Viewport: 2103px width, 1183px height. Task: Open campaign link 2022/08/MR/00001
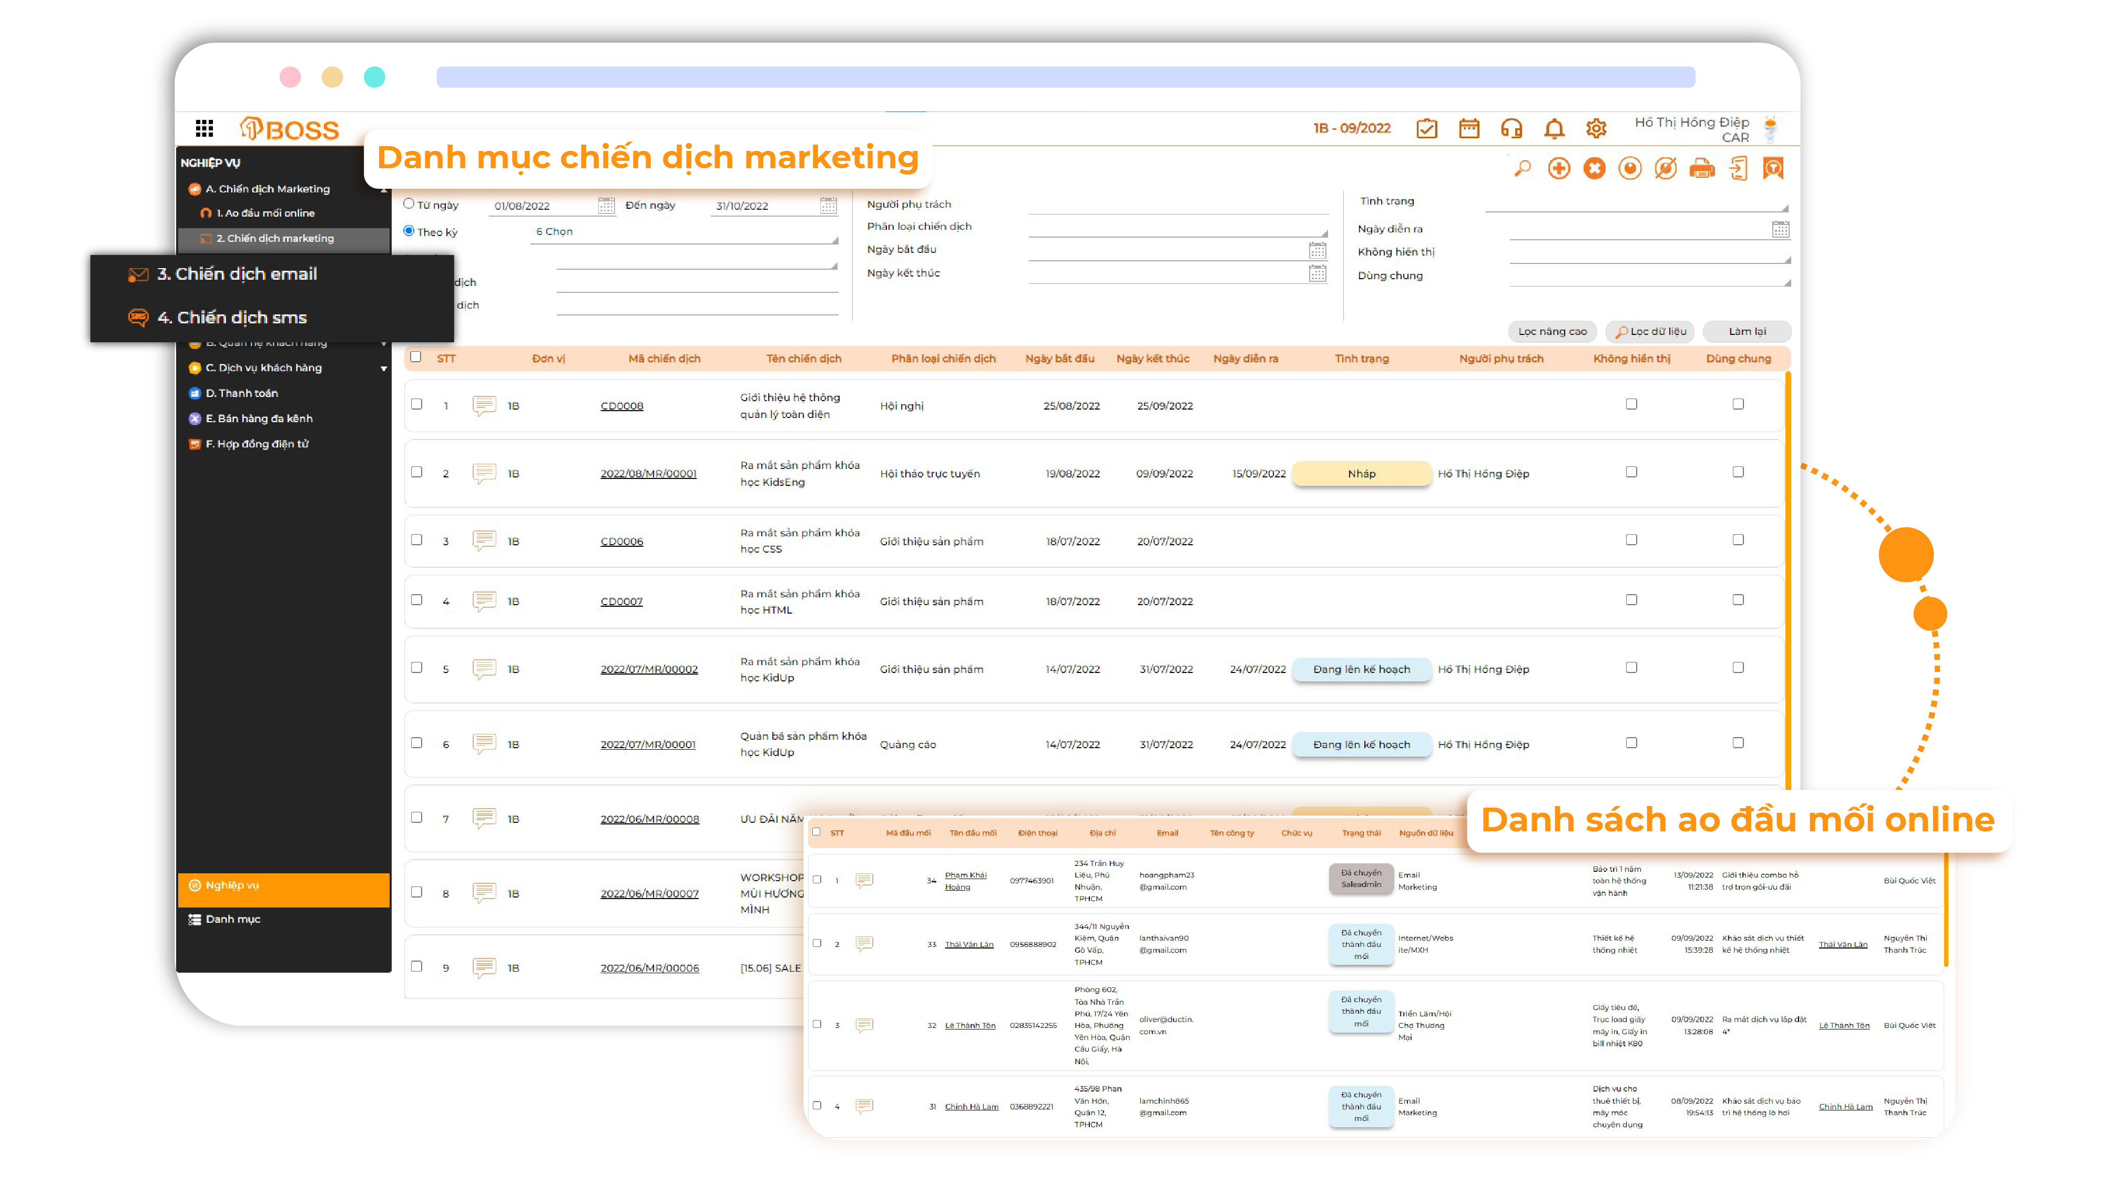click(648, 474)
